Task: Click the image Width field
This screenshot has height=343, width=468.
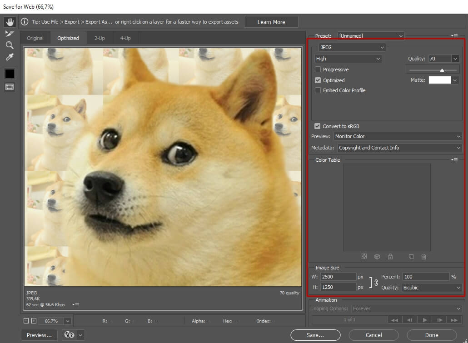Action: pyautogui.click(x=339, y=276)
